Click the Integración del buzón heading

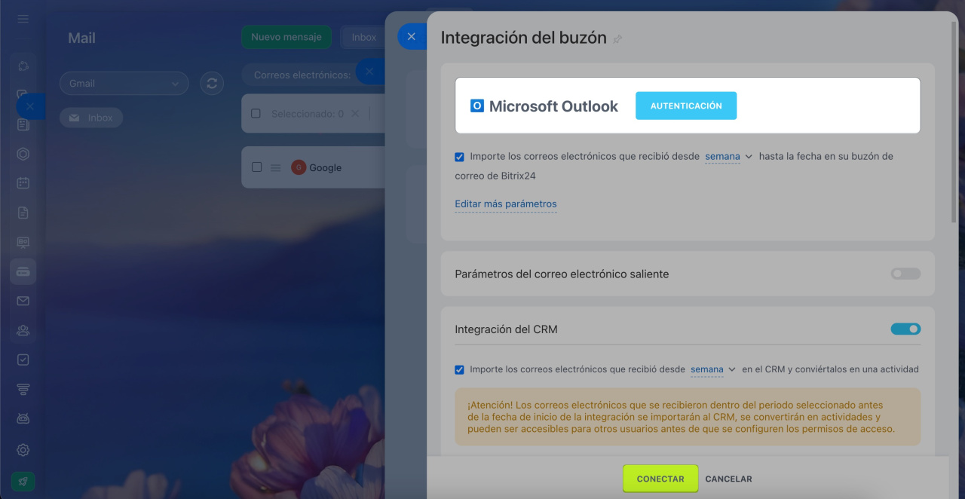coord(523,38)
